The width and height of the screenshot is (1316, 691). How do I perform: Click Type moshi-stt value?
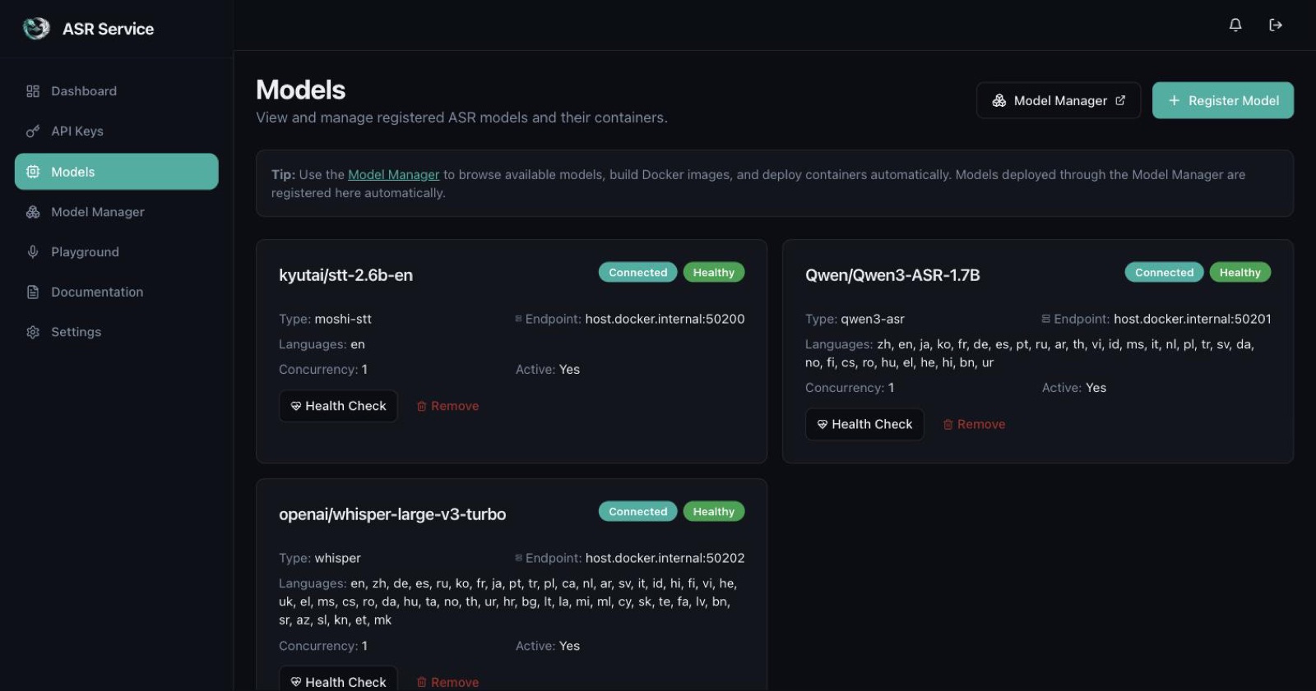(343, 319)
